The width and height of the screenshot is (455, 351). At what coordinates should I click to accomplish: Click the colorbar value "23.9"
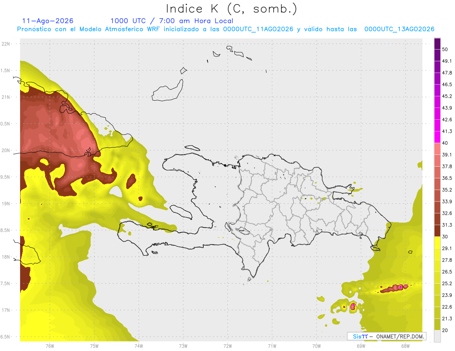(447, 295)
